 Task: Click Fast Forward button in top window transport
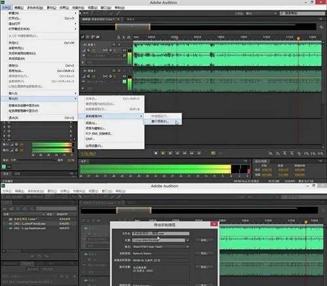coord(192,153)
